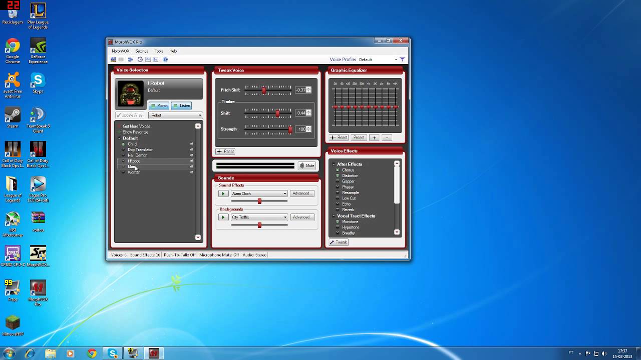Play the Alarm Clock sound effect
Screen dimensions: 641x360
[x=223, y=193]
